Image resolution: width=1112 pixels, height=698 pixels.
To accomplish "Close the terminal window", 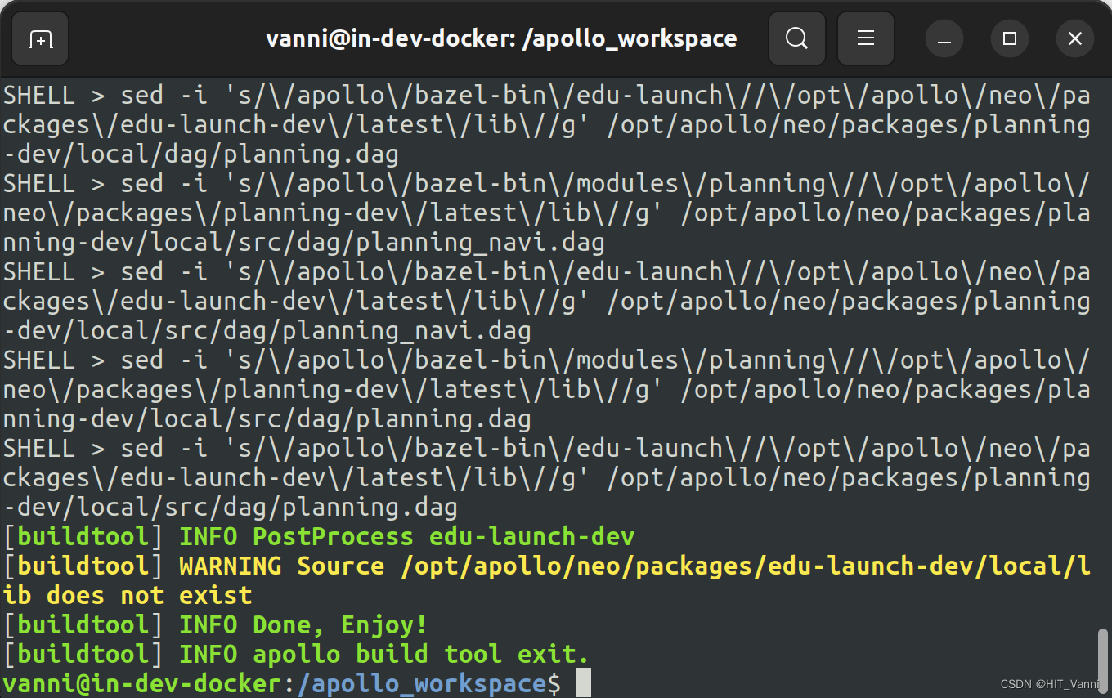I will click(x=1075, y=38).
